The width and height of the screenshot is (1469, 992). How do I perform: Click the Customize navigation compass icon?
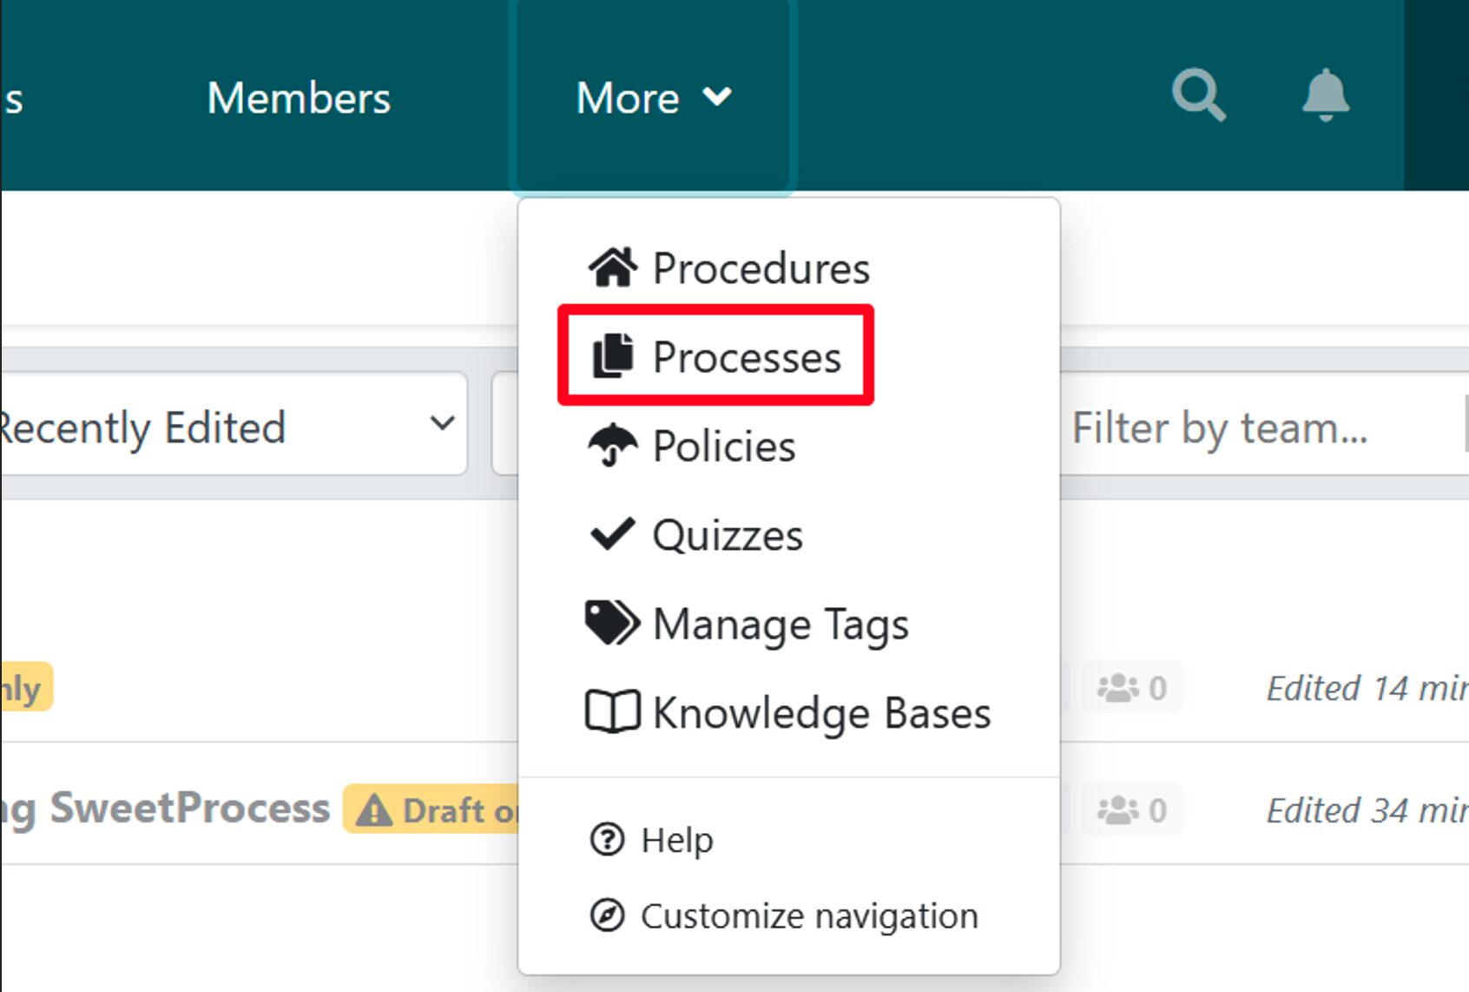[607, 916]
